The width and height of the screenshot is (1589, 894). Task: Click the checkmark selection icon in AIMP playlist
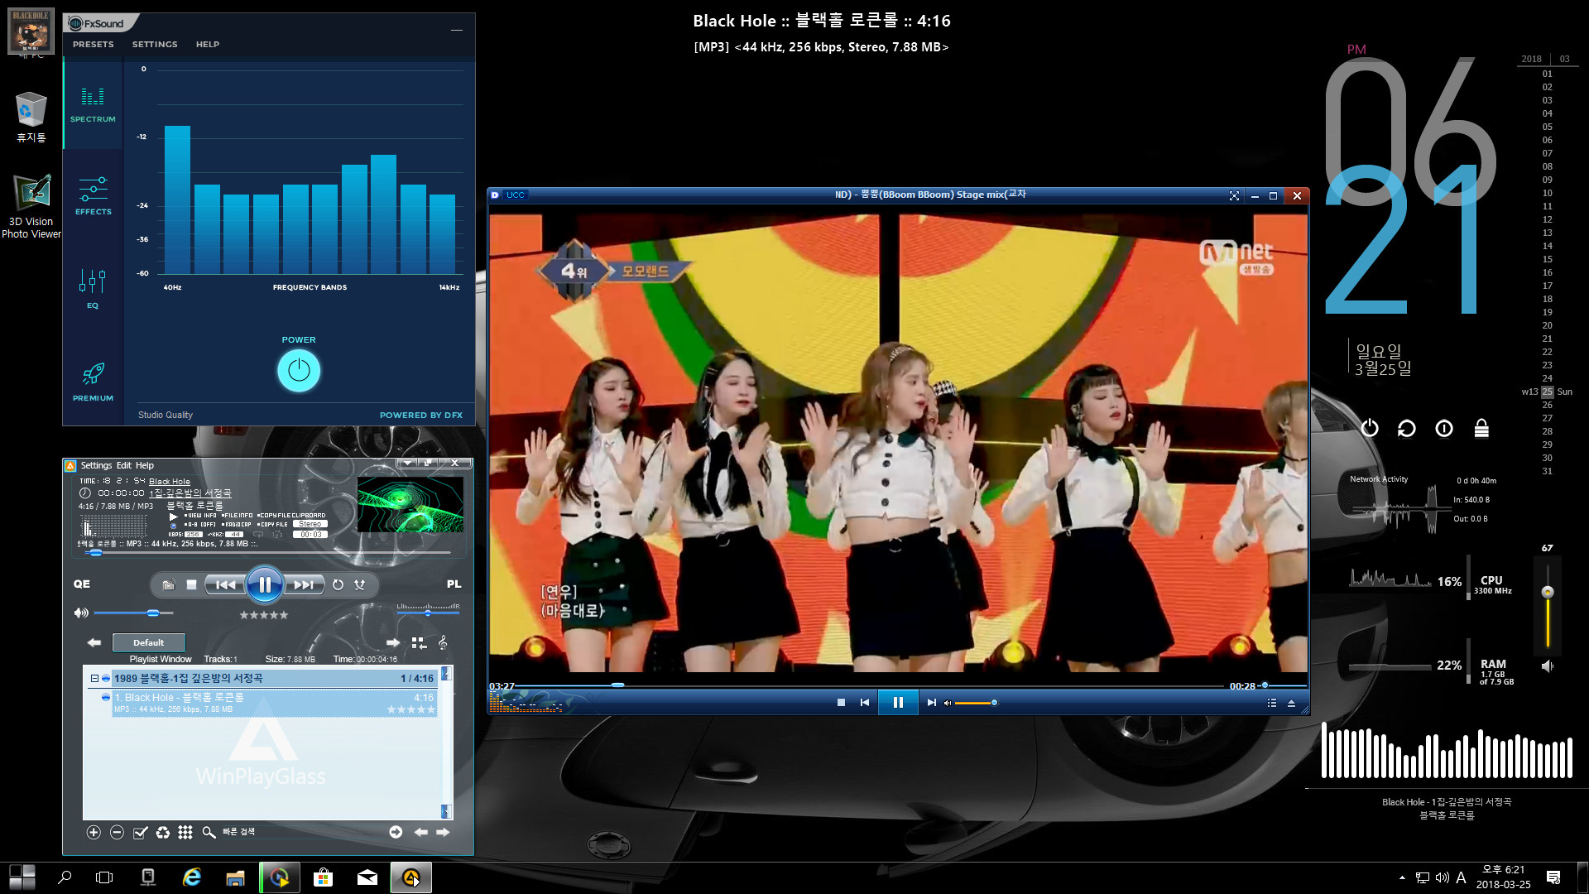pyautogui.click(x=140, y=832)
